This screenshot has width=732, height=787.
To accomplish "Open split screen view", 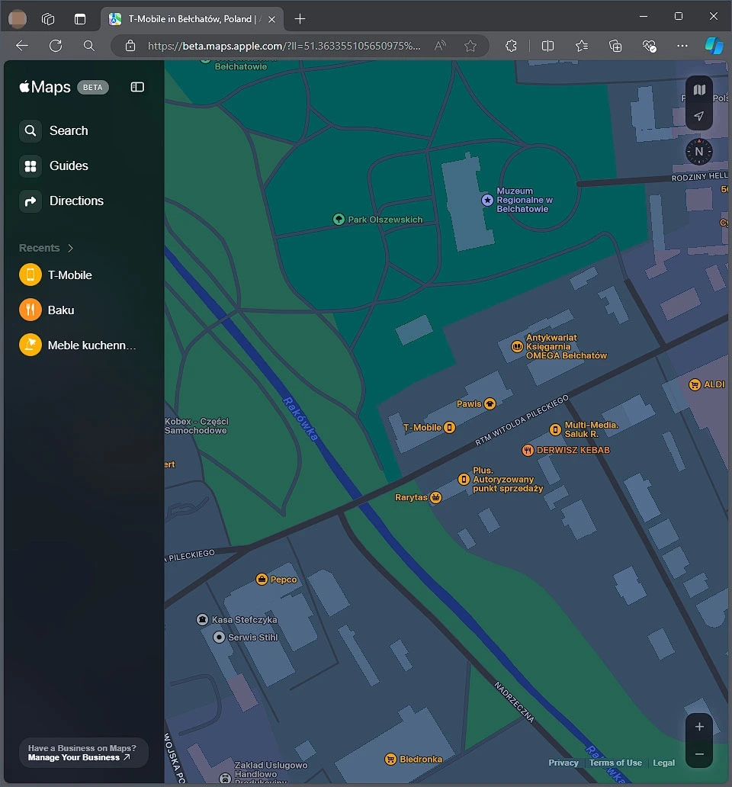I will (x=548, y=46).
